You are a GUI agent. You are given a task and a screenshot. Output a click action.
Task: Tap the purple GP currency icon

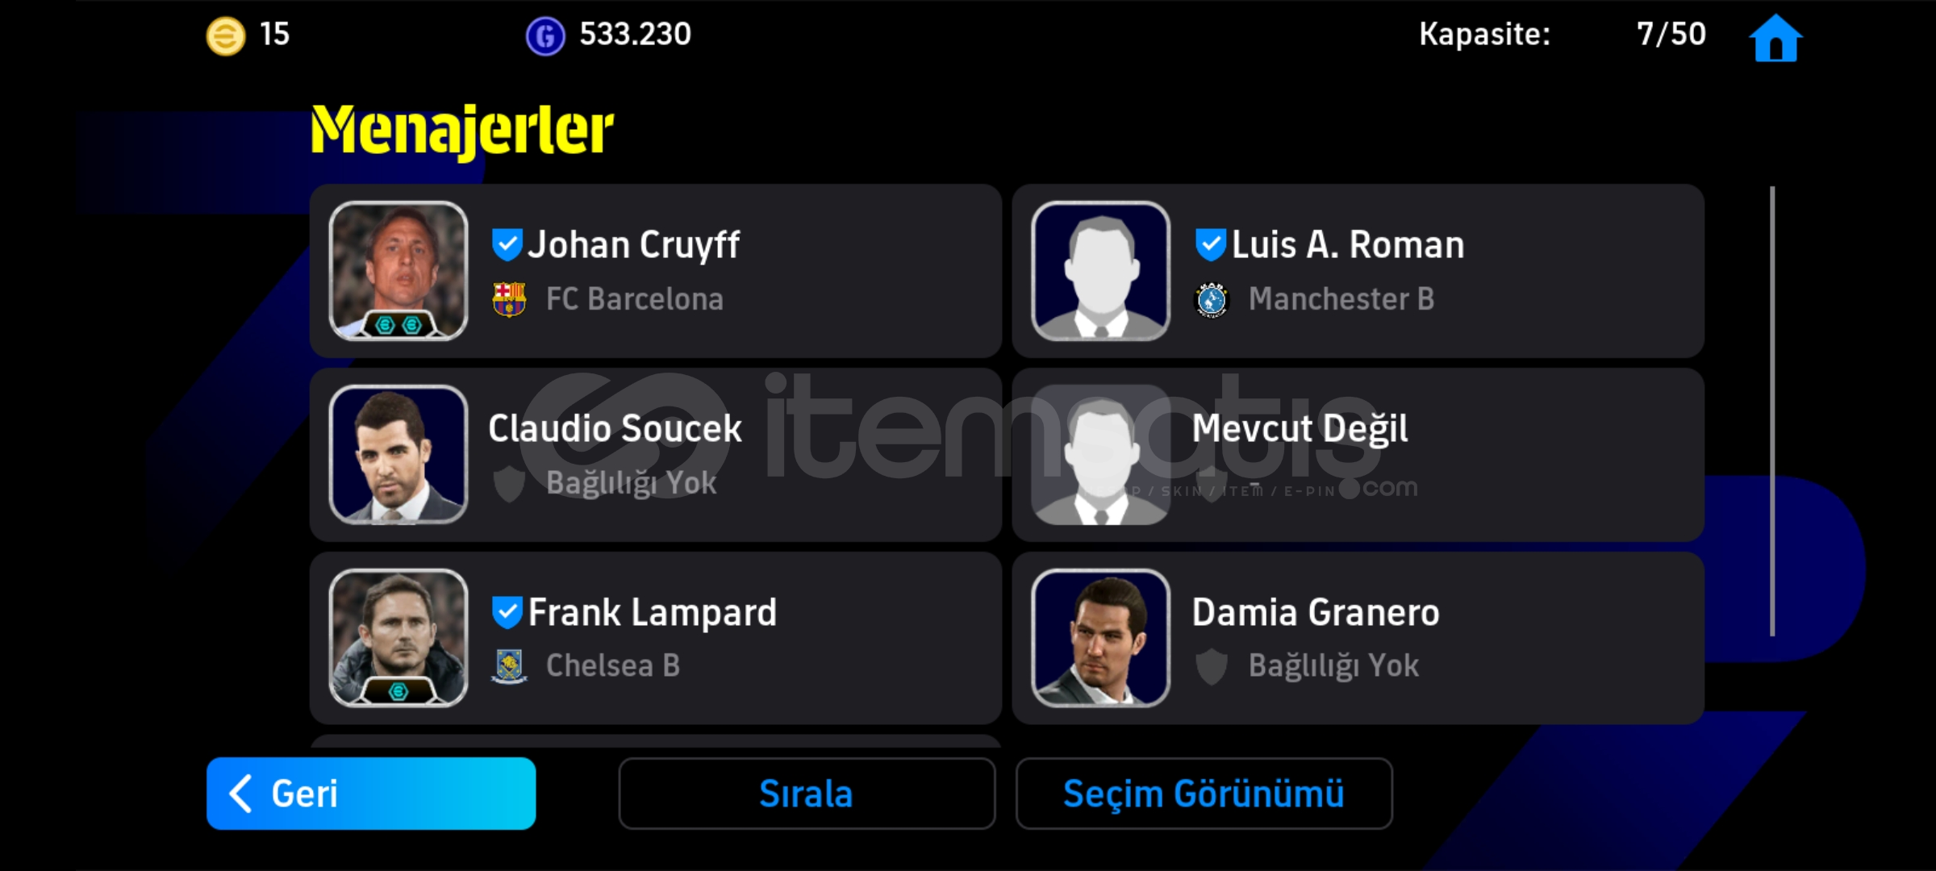coord(545,36)
